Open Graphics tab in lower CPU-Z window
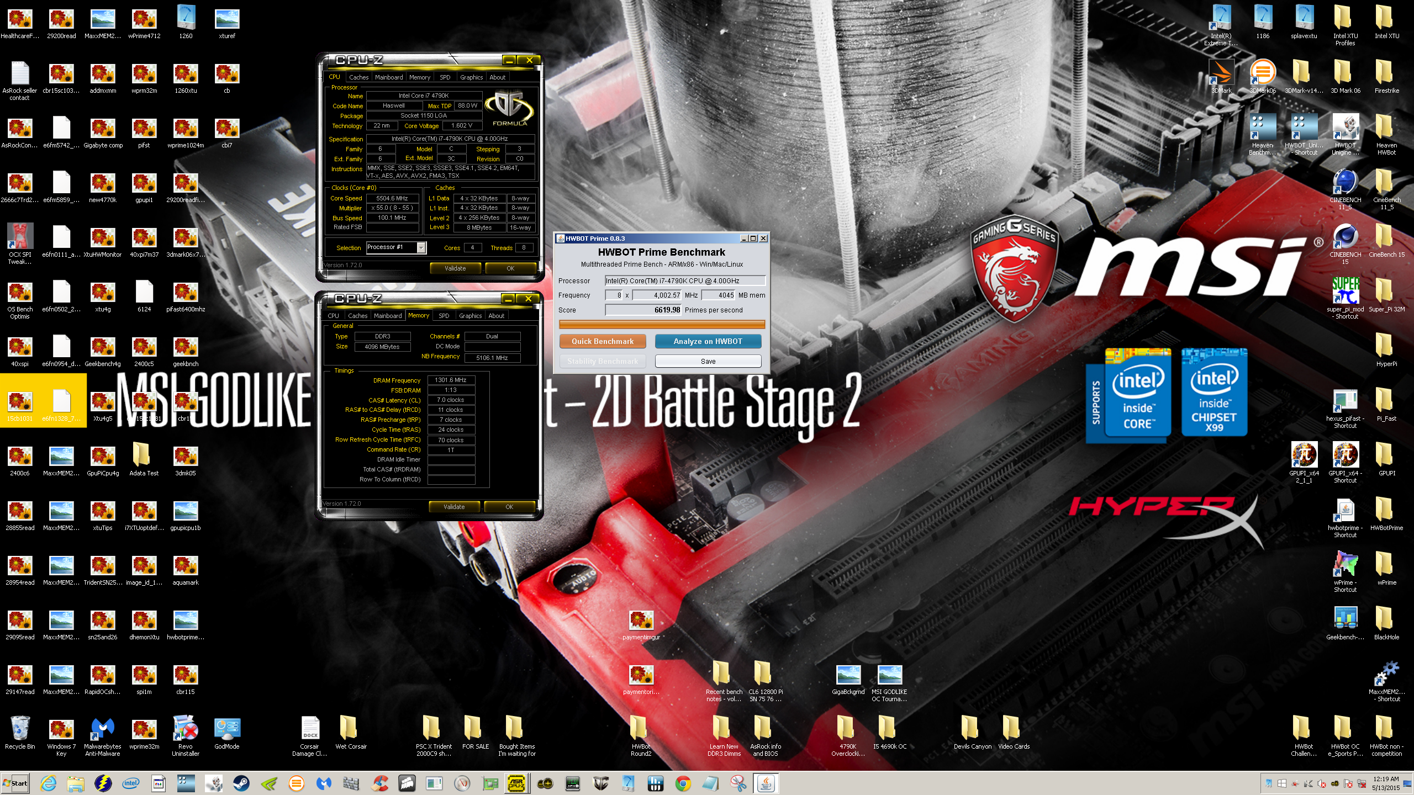The height and width of the screenshot is (795, 1414). point(471,316)
